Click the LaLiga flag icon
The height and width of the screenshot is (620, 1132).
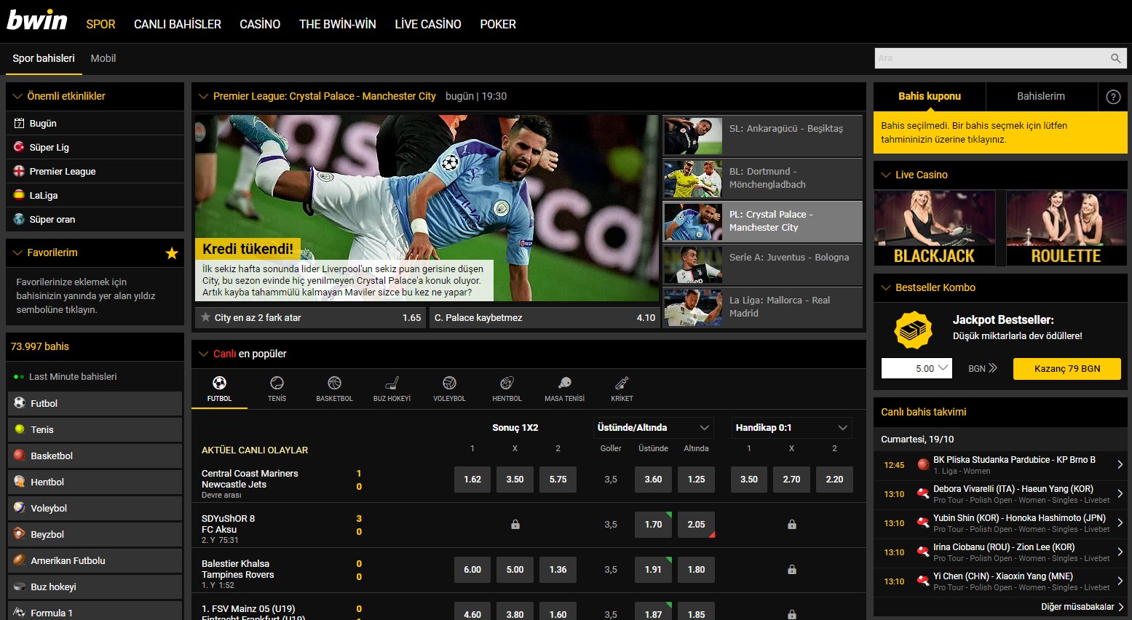(x=19, y=195)
